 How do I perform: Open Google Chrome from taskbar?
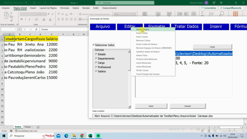click(x=82, y=136)
